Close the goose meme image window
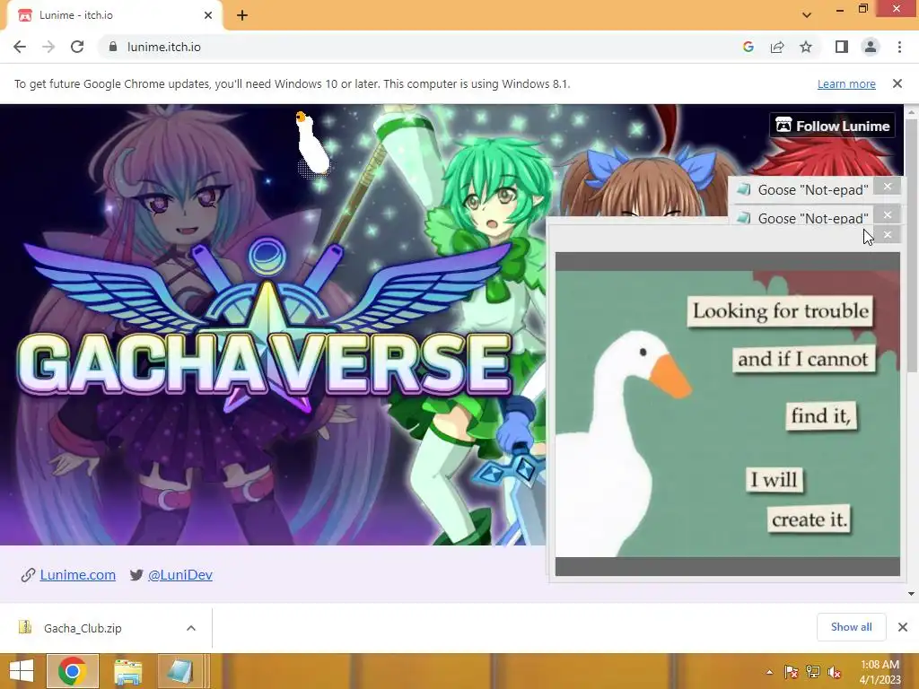This screenshot has height=689, width=919. pos(888,234)
